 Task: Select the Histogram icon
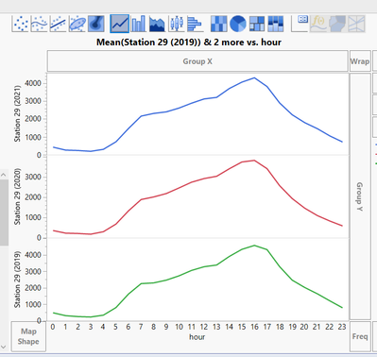[x=195, y=24]
